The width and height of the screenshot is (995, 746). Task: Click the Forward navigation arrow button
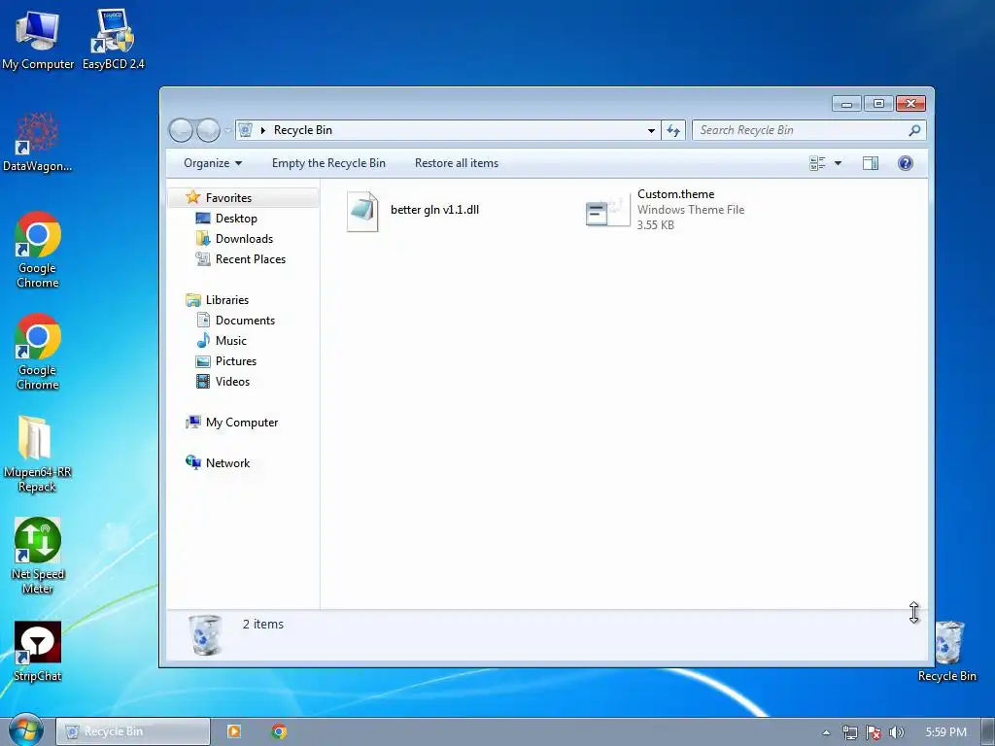tap(208, 130)
